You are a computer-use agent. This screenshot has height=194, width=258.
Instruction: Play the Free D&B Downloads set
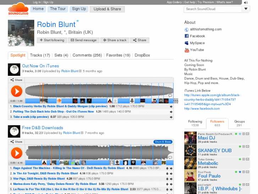tap(16, 153)
